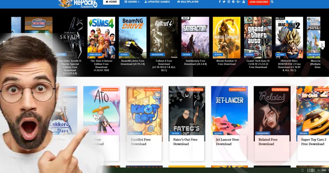Open 'The Elder Scrolls V: Skyrim Special Edition' link

tap(70, 67)
